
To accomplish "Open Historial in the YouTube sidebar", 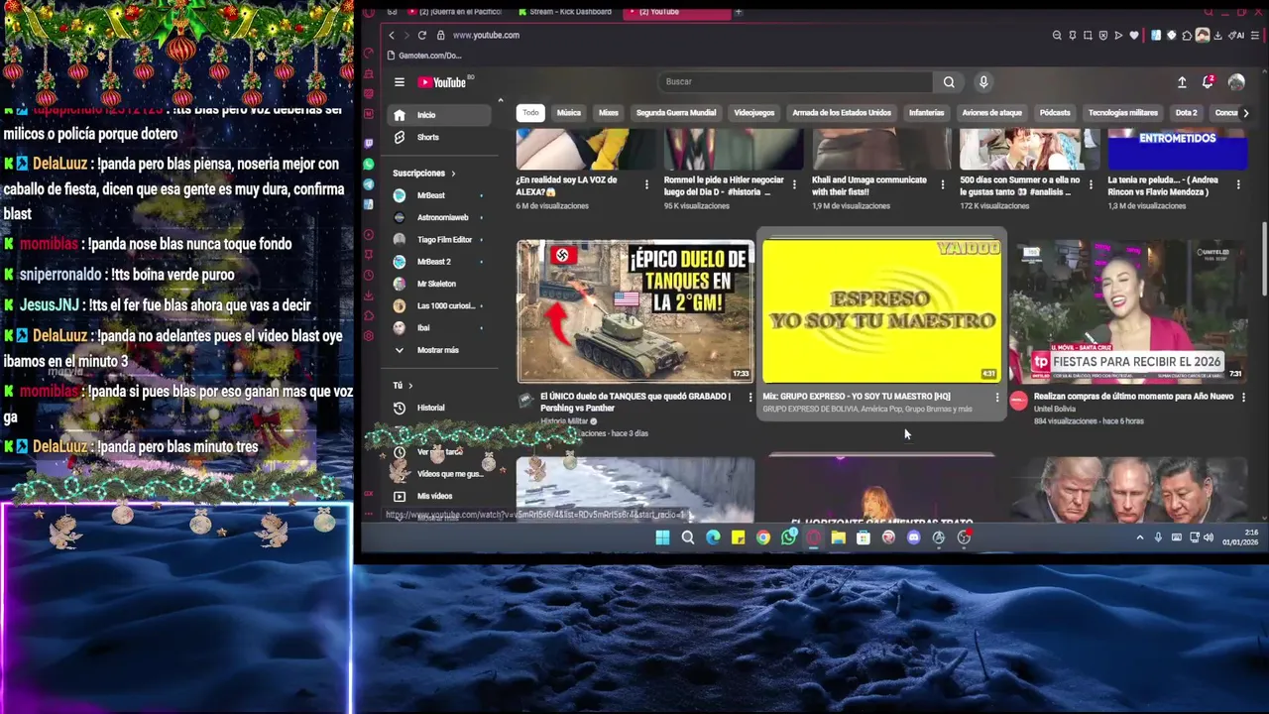I will coord(438,408).
